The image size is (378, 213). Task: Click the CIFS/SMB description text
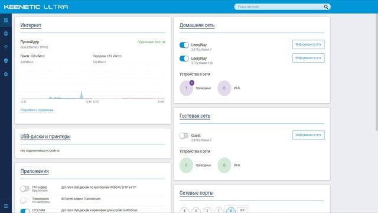(99, 211)
